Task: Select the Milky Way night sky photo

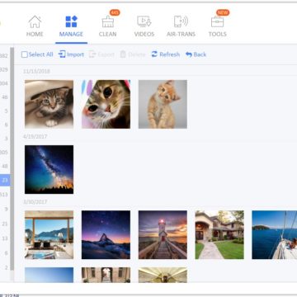Action: [49, 169]
